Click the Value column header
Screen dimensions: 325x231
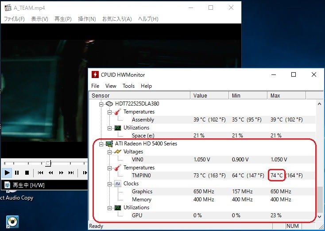[209, 95]
